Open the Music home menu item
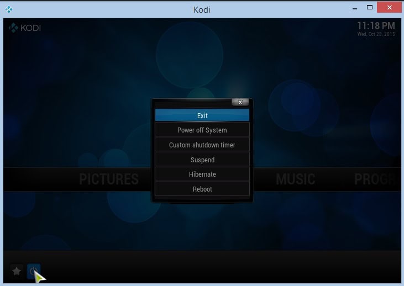 click(296, 179)
